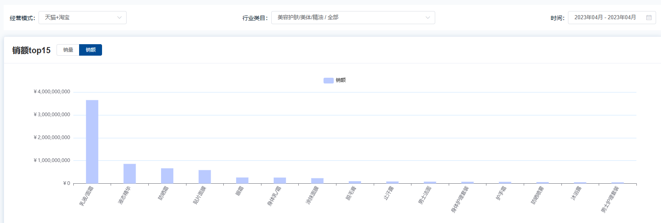Click the 涂抹面膜 bar
The image size is (661, 223).
[x=317, y=181]
